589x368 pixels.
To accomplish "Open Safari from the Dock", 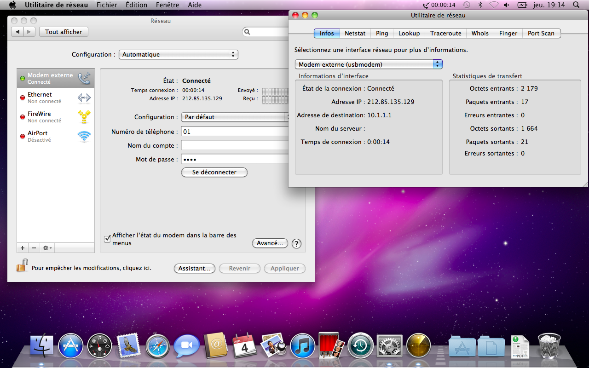I will pyautogui.click(x=158, y=346).
